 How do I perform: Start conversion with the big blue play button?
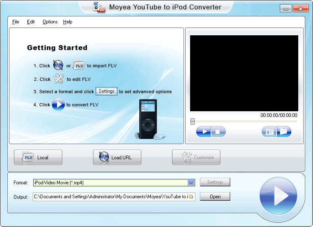tap(278, 196)
